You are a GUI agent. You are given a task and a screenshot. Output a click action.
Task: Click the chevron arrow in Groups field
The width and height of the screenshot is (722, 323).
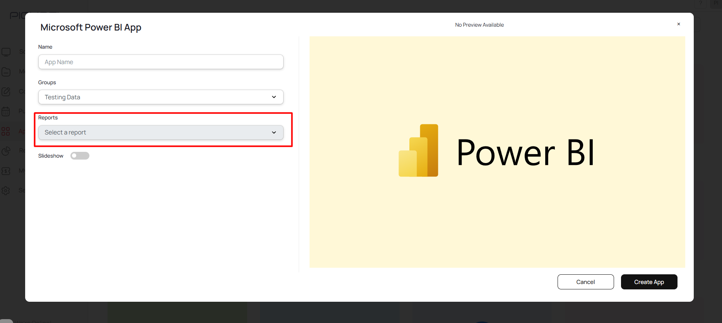click(x=274, y=97)
